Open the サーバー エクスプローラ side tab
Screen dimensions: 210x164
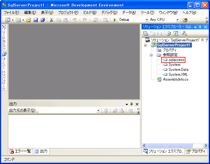(4, 71)
